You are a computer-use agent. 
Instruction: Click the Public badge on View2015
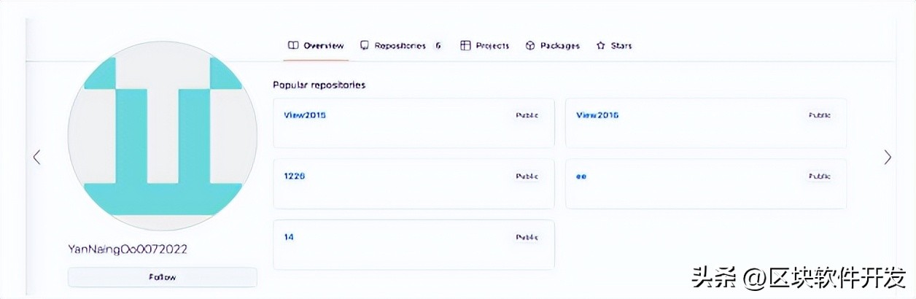coord(527,115)
